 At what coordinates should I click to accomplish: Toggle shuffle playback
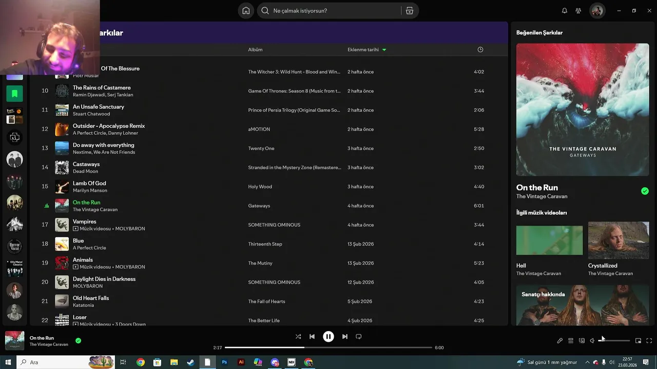tap(298, 337)
